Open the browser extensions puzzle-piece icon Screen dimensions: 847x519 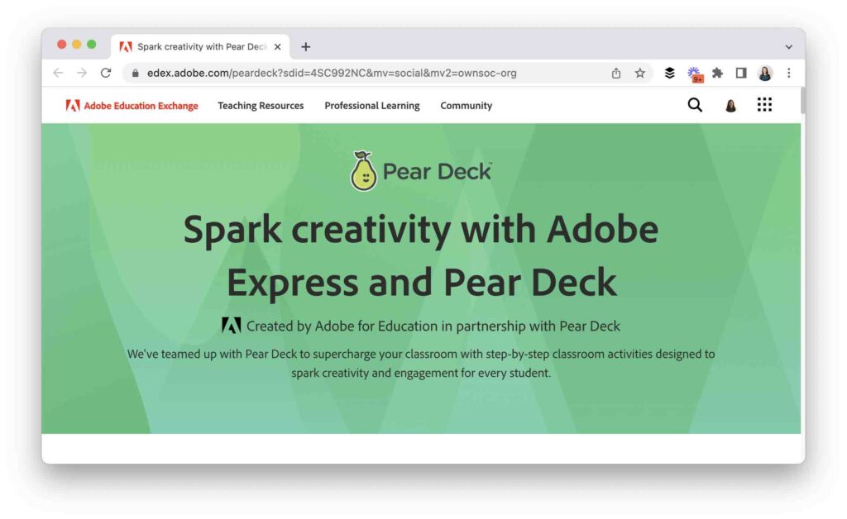(x=719, y=73)
